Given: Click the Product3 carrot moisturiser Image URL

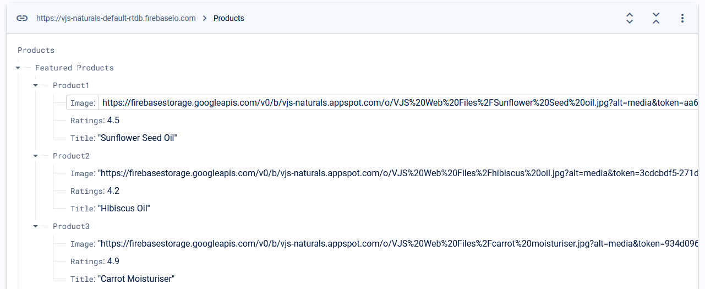Looking at the screenshot, I should click(x=398, y=244).
